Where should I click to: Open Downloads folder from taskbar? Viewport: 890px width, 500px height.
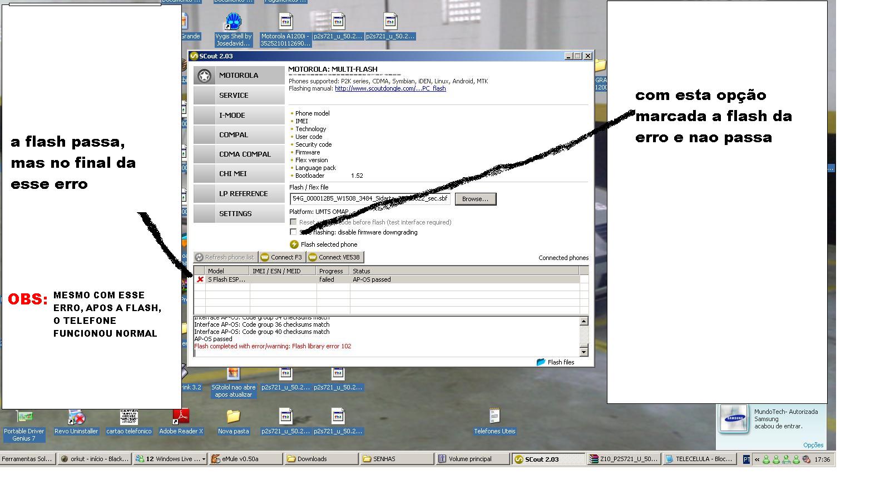[x=322, y=459]
